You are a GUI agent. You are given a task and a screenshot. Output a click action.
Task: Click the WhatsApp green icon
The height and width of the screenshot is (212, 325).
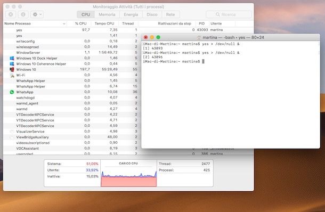pyautogui.click(x=12, y=92)
